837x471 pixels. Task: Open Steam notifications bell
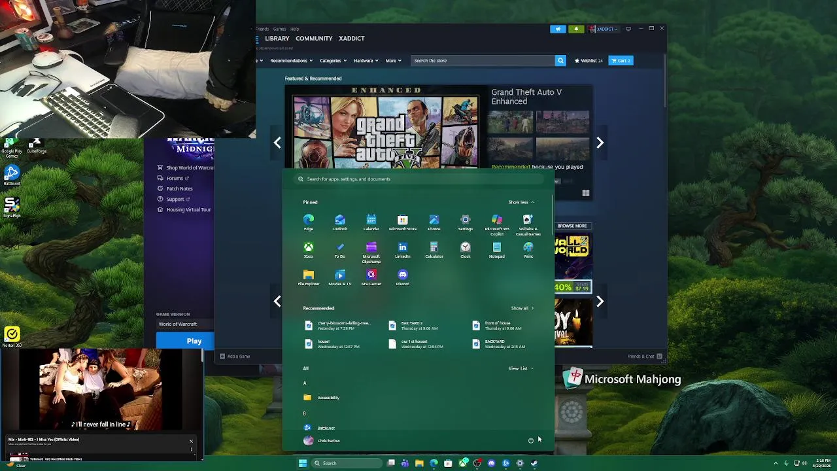pyautogui.click(x=576, y=29)
